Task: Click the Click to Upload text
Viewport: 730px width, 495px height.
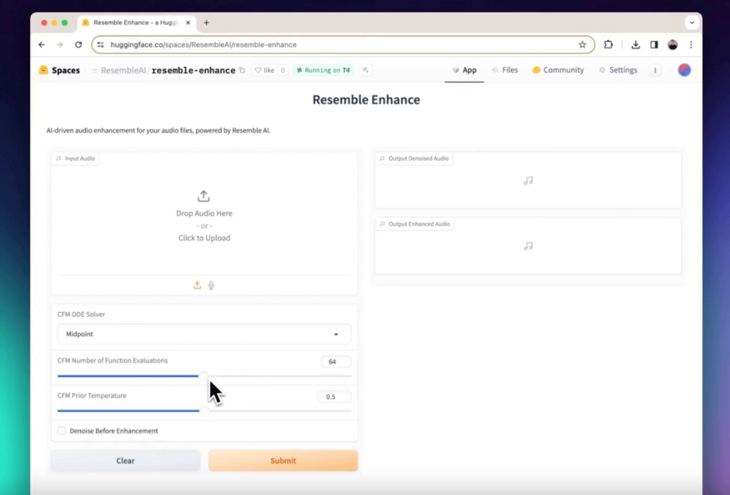Action: (204, 238)
